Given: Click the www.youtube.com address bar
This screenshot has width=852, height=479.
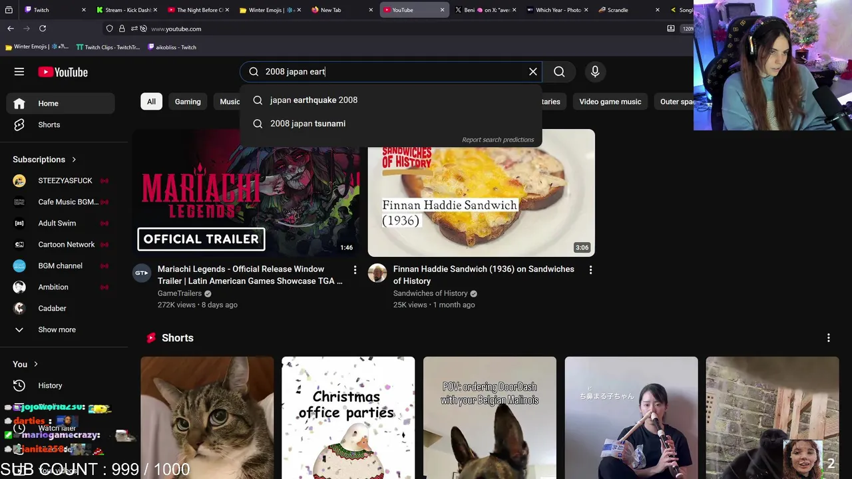Looking at the screenshot, I should click(399, 29).
